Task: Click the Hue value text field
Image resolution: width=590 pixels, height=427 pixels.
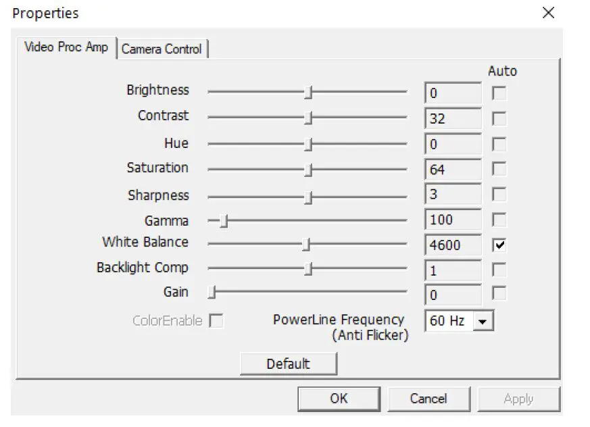Action: click(x=453, y=144)
